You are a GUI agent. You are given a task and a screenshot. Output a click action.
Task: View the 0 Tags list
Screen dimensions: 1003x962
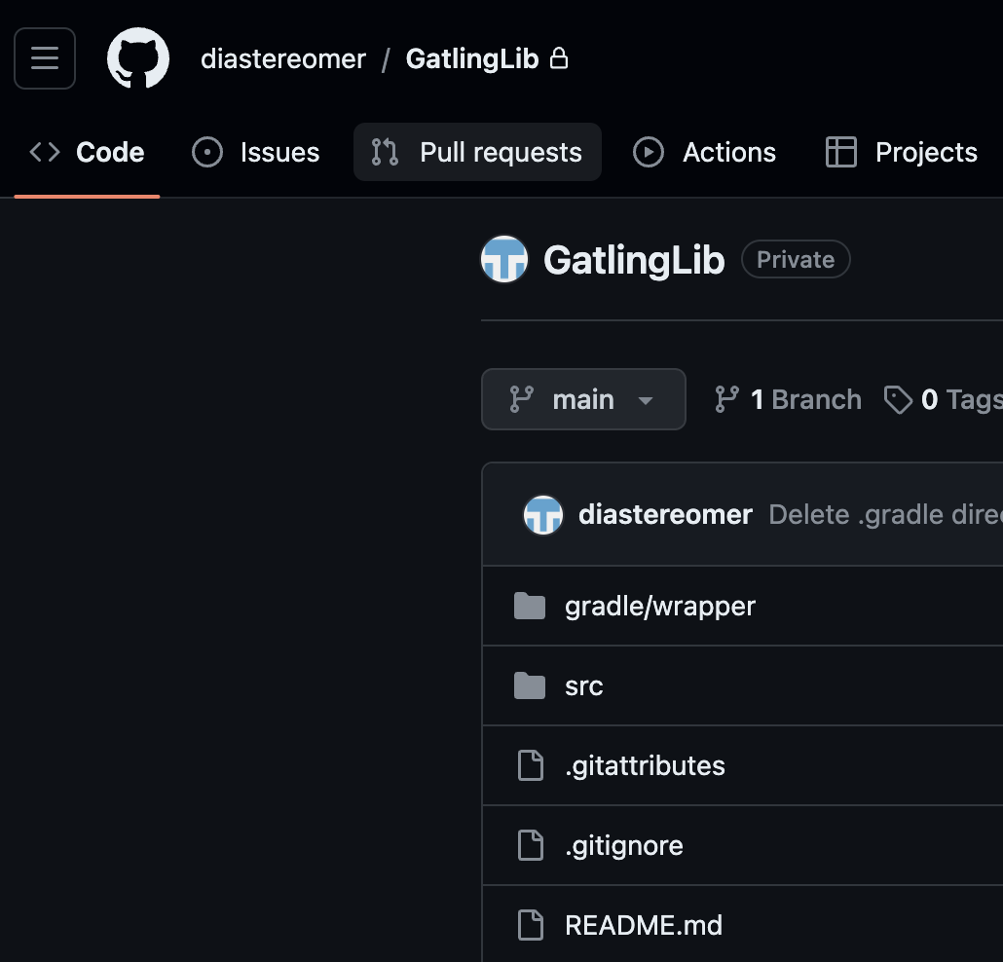943,399
